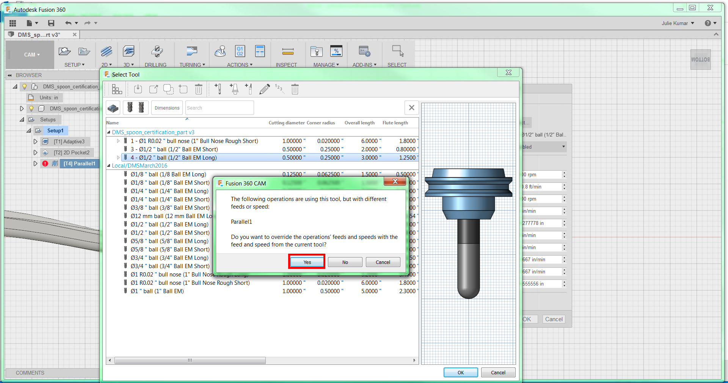The image size is (728, 383).
Task: Click the Dimensions filter button
Action: point(167,108)
